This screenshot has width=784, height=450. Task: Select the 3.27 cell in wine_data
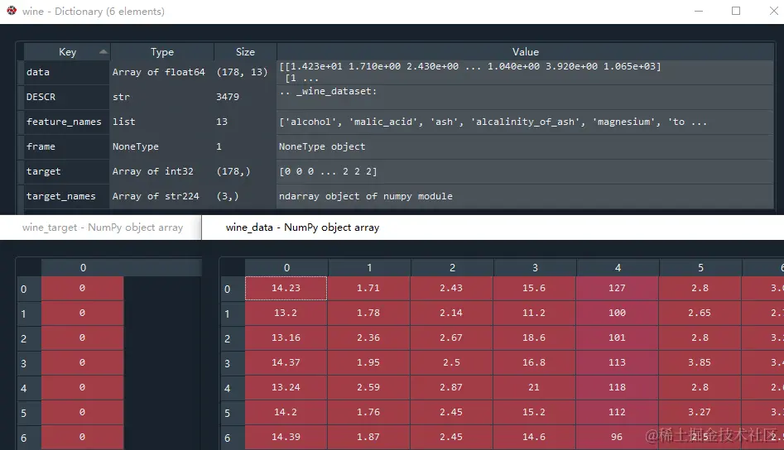pyautogui.click(x=700, y=413)
